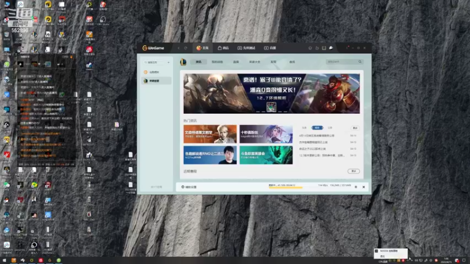Open the user avatar icon in the title bar

[x=331, y=48]
